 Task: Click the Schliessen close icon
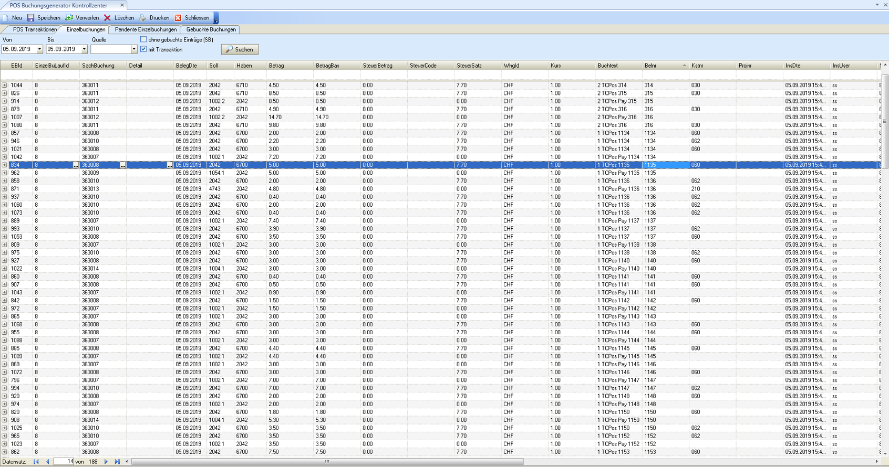coord(178,18)
